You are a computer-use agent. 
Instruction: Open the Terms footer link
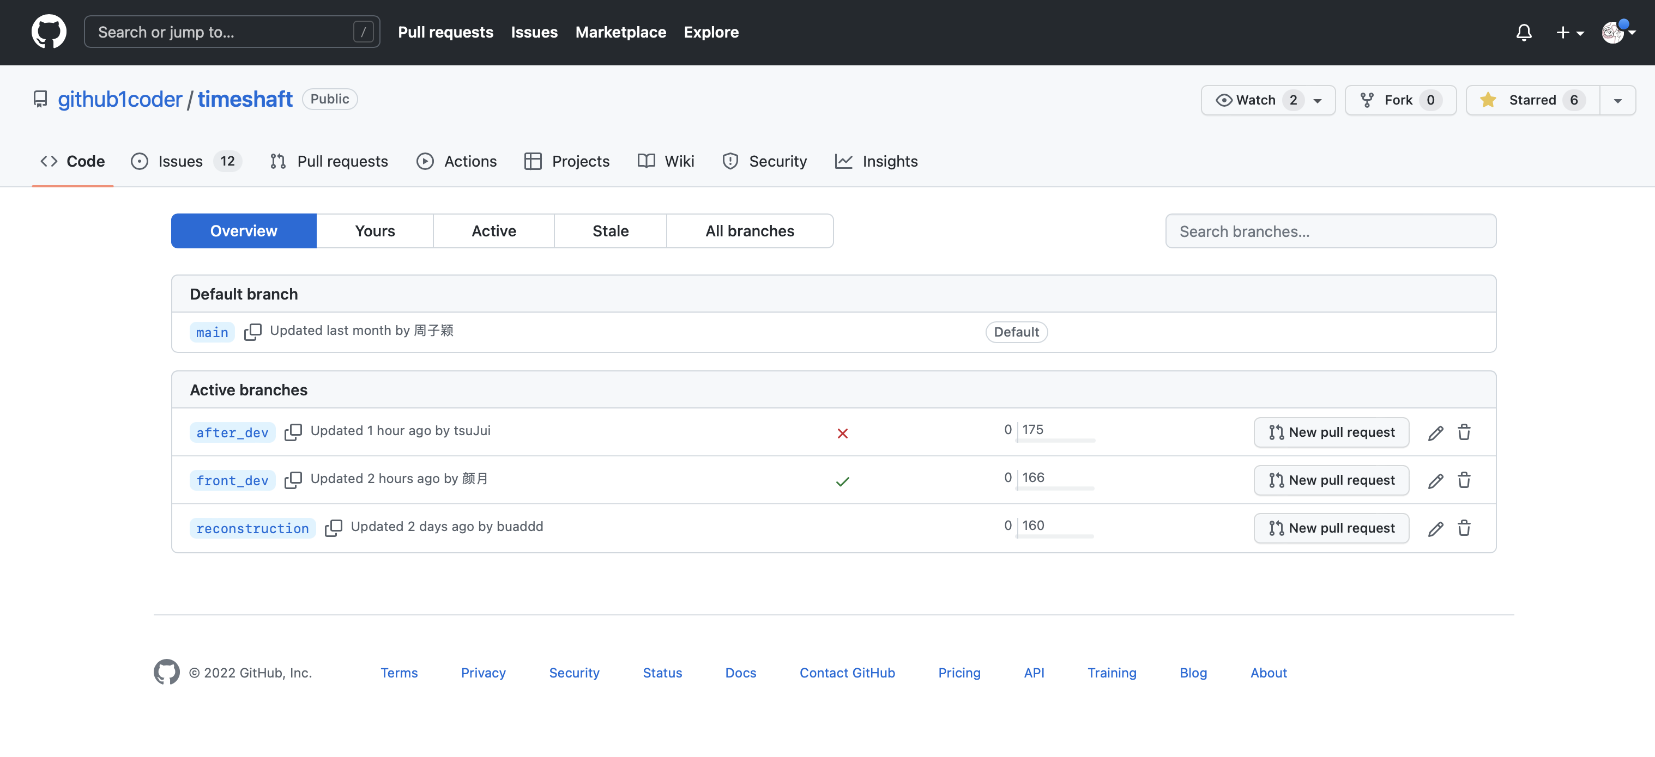point(399,672)
